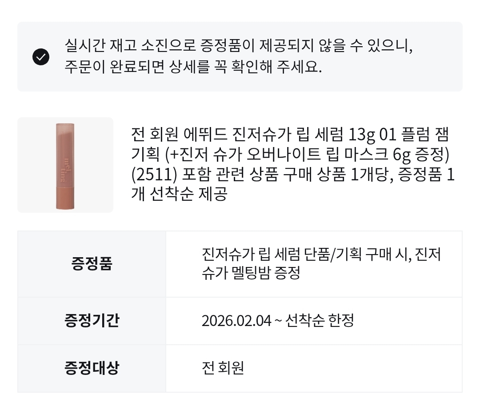Click the 진저슈가 립 세럼 단품/기획 gift description
This screenshot has height=410, width=480.
(321, 255)
